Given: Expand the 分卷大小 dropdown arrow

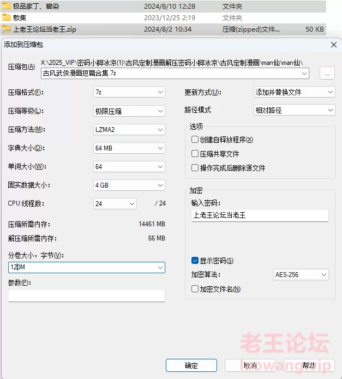Looking at the screenshot, I should point(160,268).
